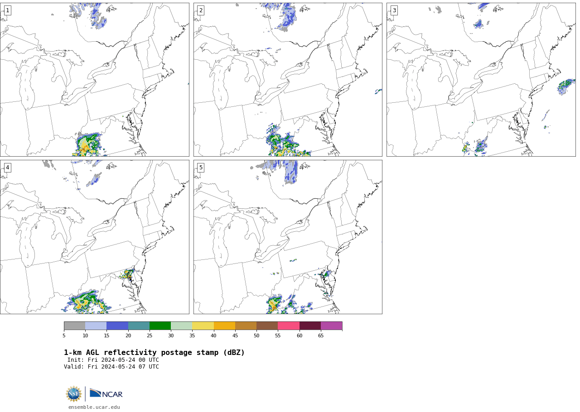This screenshot has height=412, width=580.
Task: Open ensemble member 4 reflectivity map
Action: coord(95,237)
